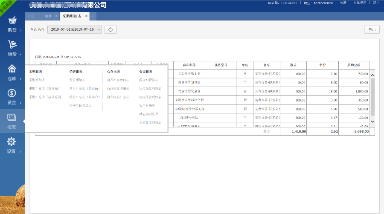Click the 换肤 change skin link
This screenshot has width=384, height=214.
pyautogui.click(x=343, y=3)
